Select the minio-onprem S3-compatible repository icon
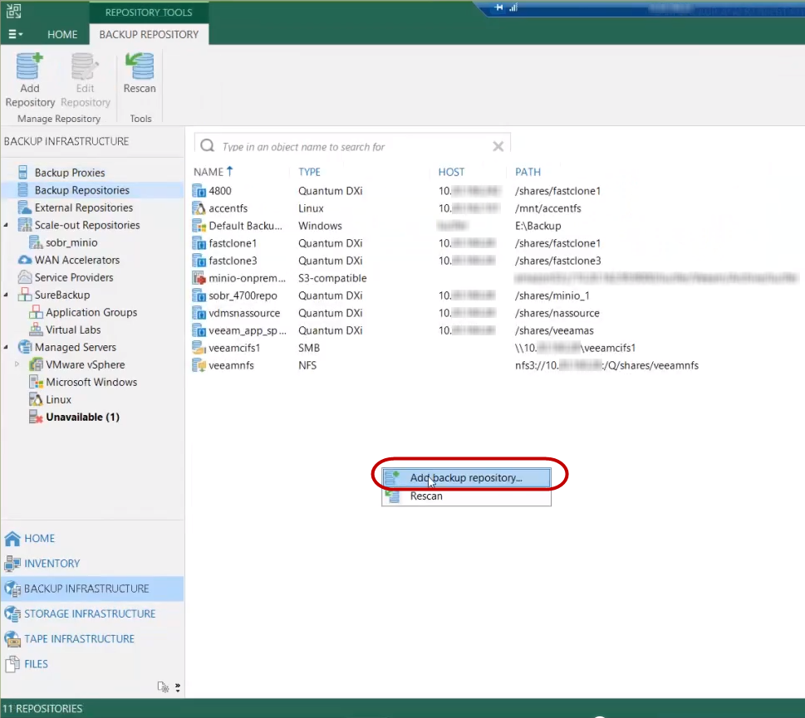The image size is (805, 718). 199,278
